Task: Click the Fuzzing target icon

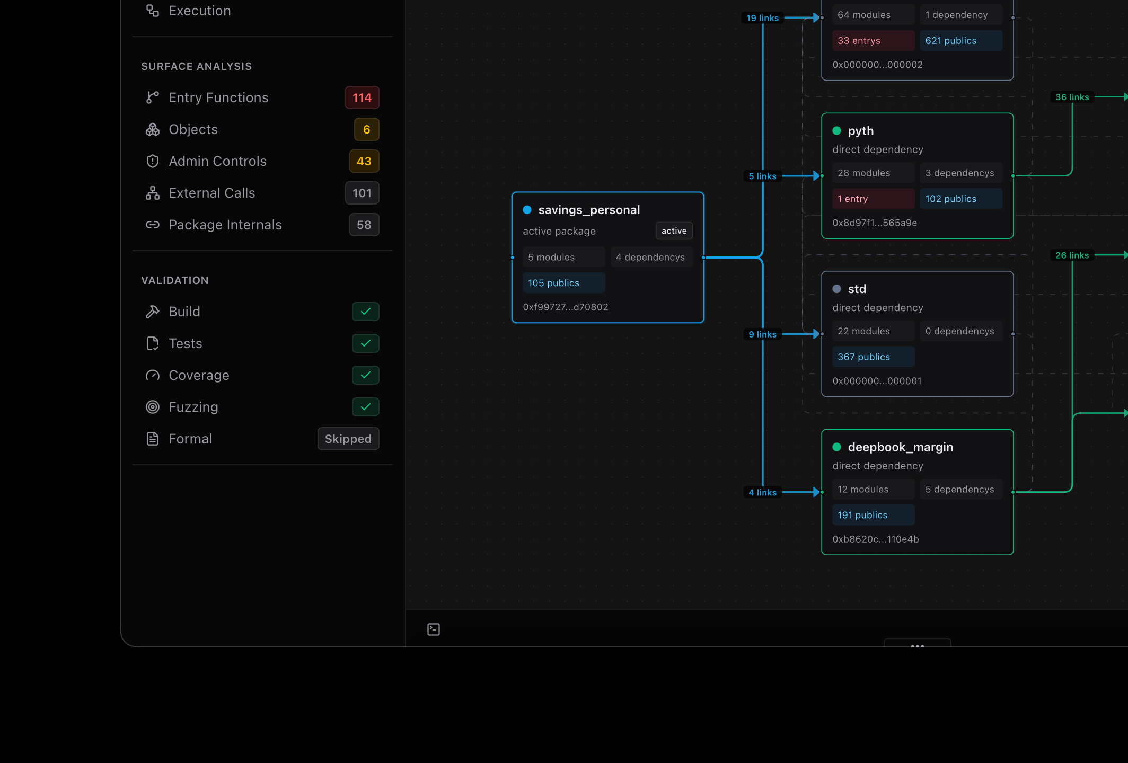Action: (153, 407)
